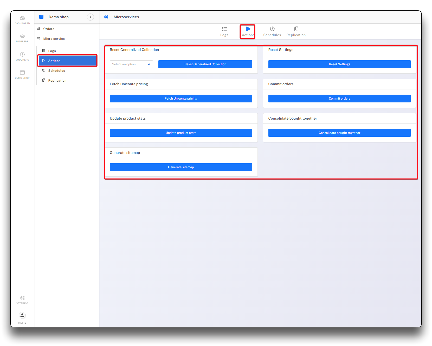
Task: Go to Vouchers via dollar icon
Action: point(22,55)
